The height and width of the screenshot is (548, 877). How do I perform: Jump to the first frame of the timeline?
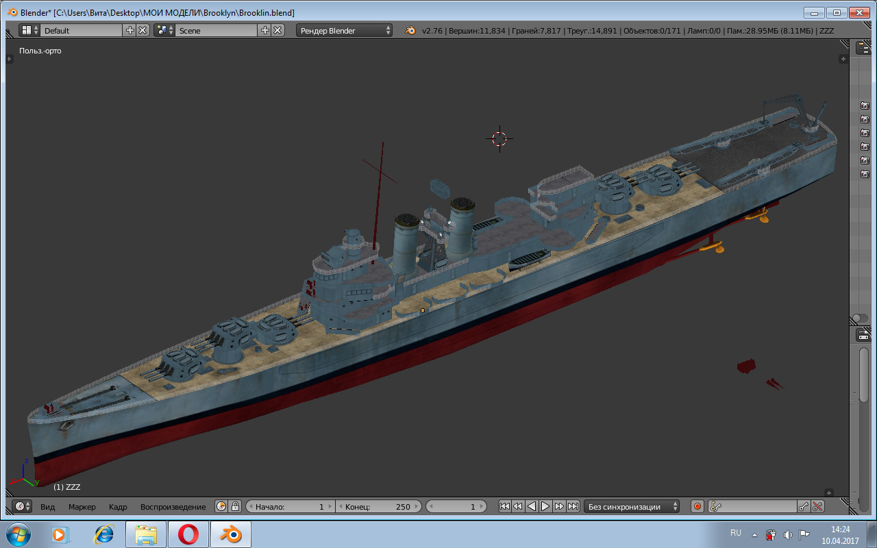[x=504, y=507]
